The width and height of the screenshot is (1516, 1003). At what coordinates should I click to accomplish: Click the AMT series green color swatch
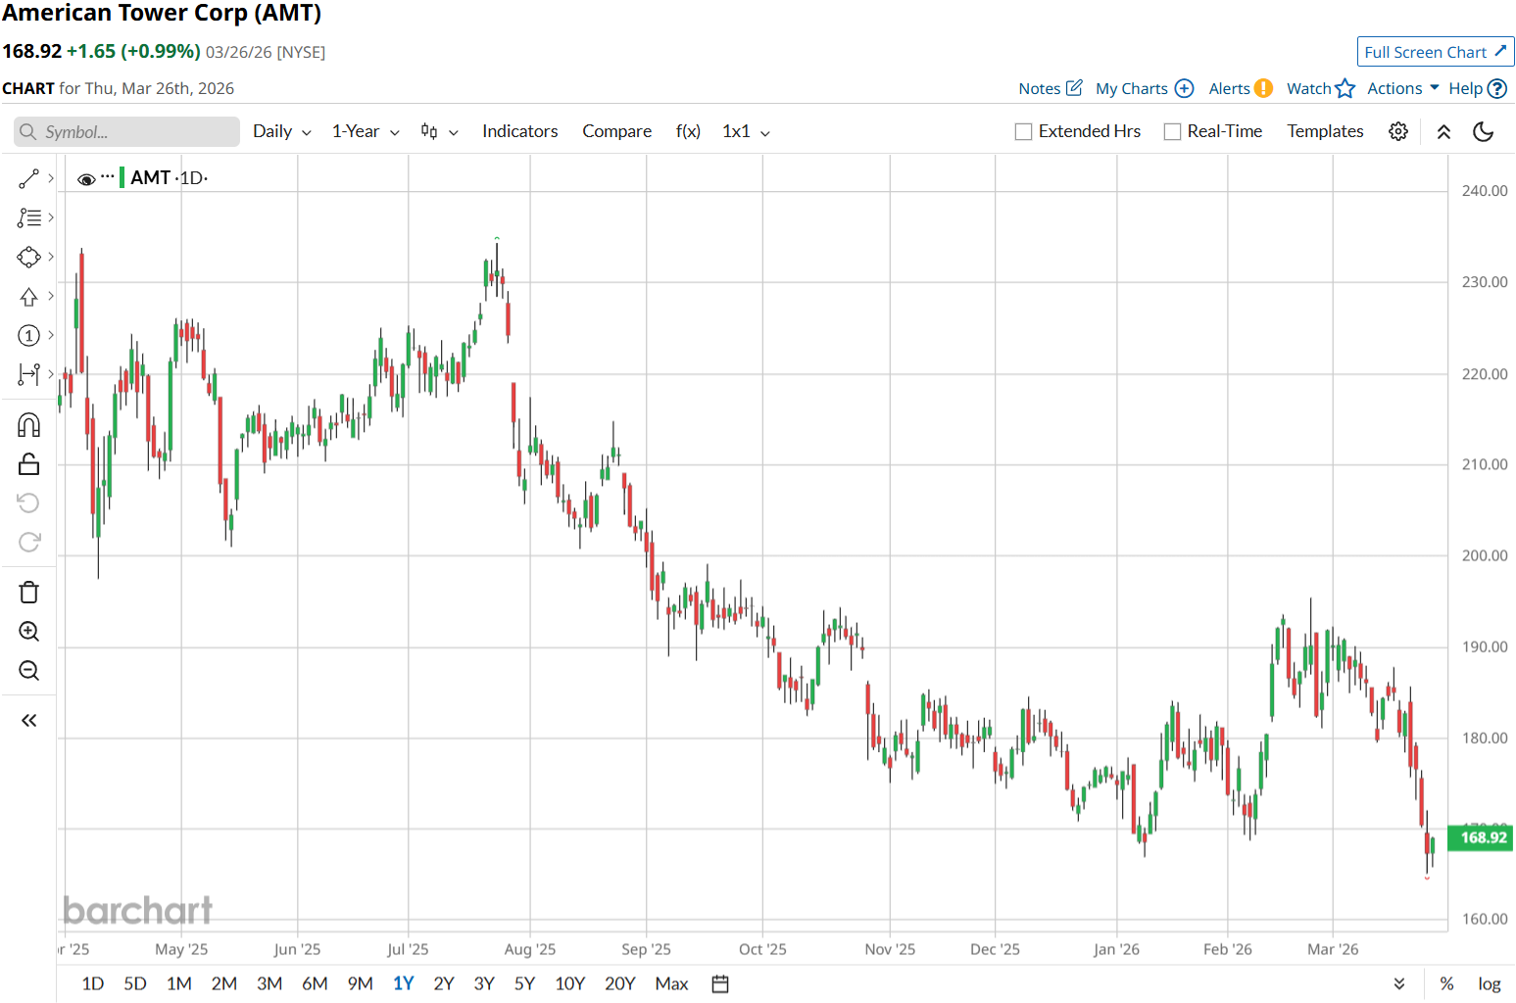pos(122,177)
